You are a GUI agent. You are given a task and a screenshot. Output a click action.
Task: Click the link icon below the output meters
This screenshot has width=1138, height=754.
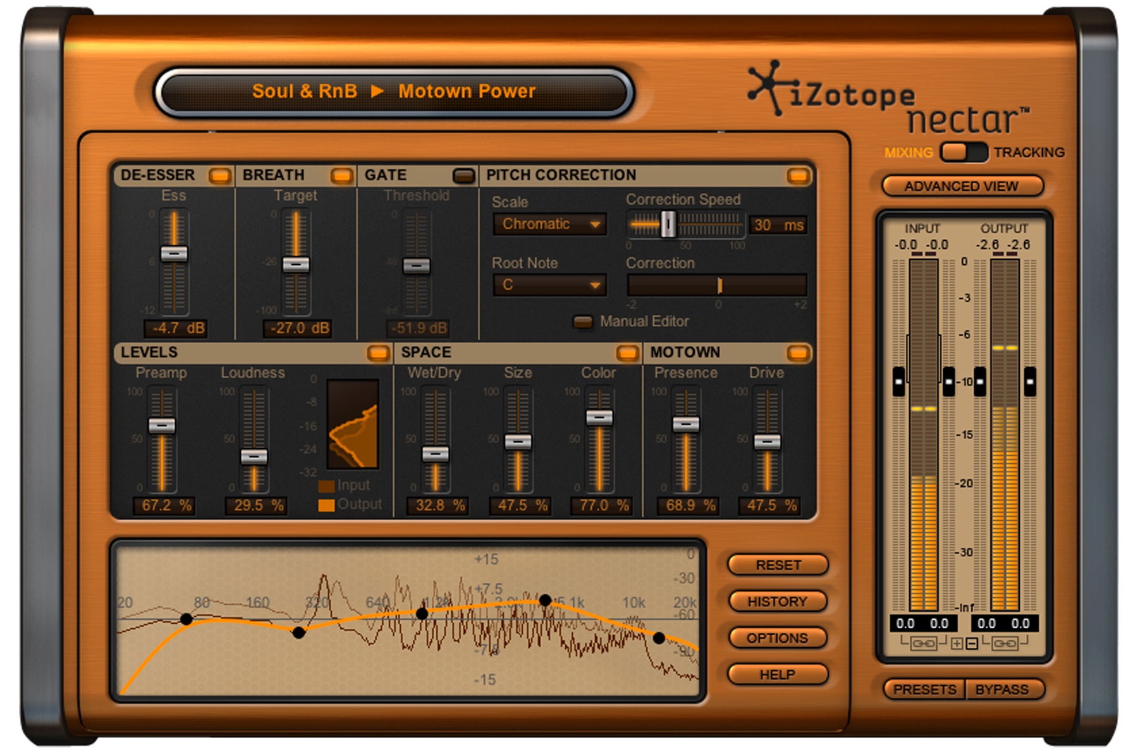(1005, 643)
